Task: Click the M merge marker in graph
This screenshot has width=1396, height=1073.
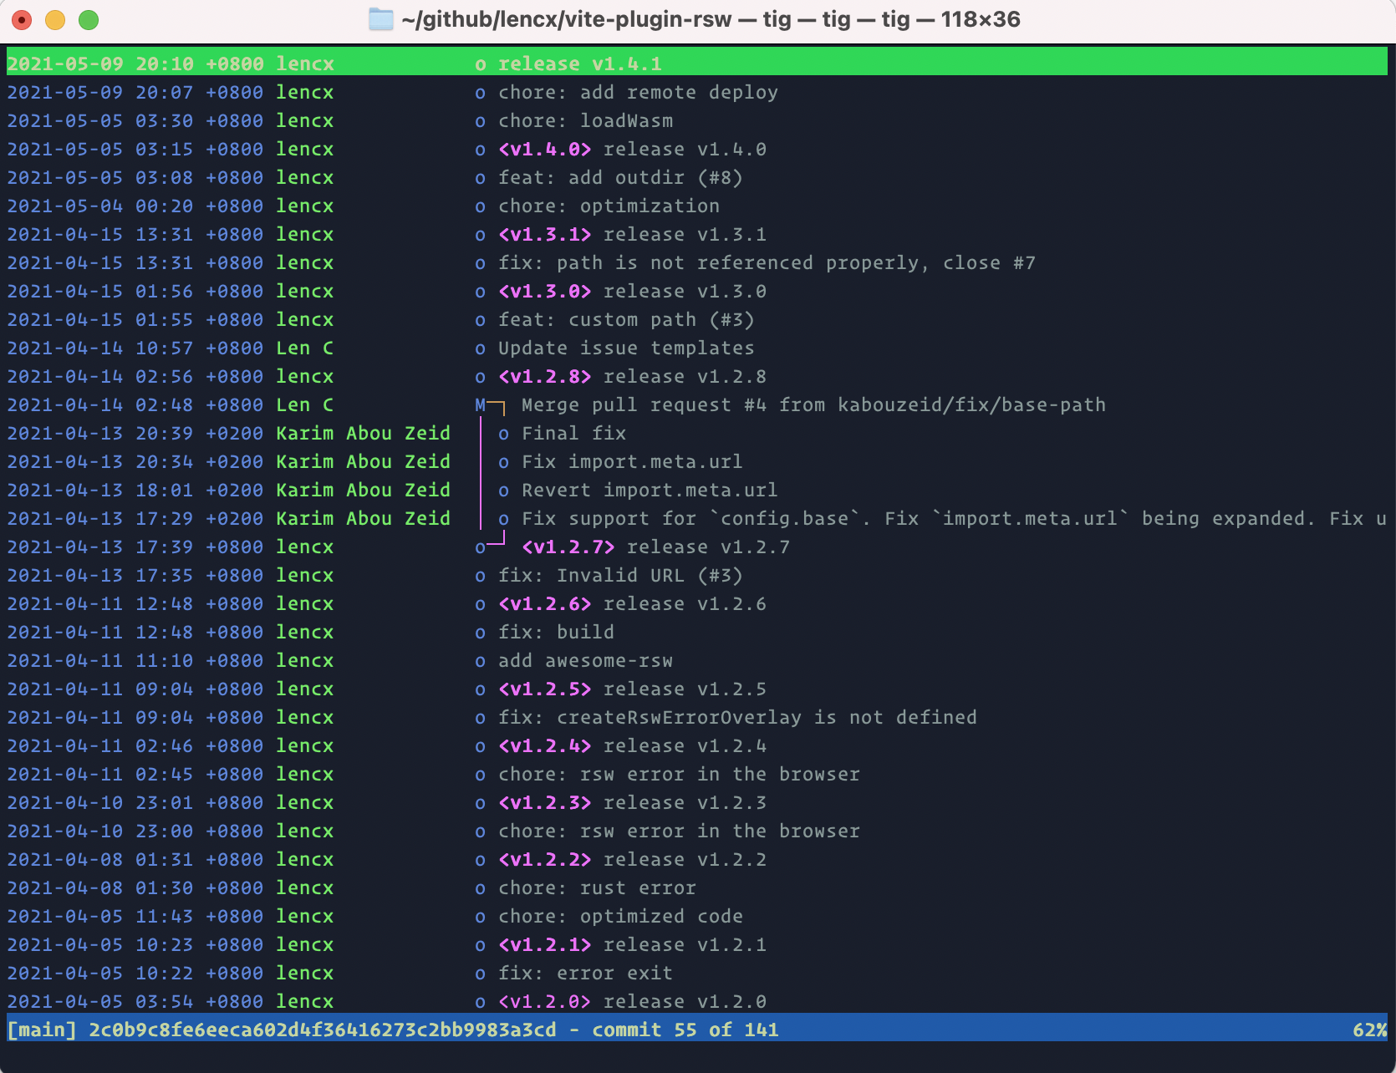Action: (480, 404)
